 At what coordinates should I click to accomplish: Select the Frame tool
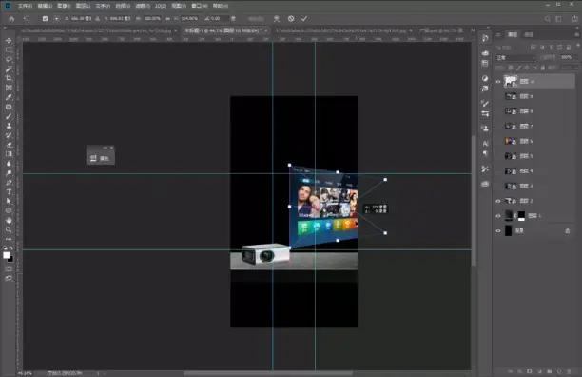pyautogui.click(x=9, y=88)
